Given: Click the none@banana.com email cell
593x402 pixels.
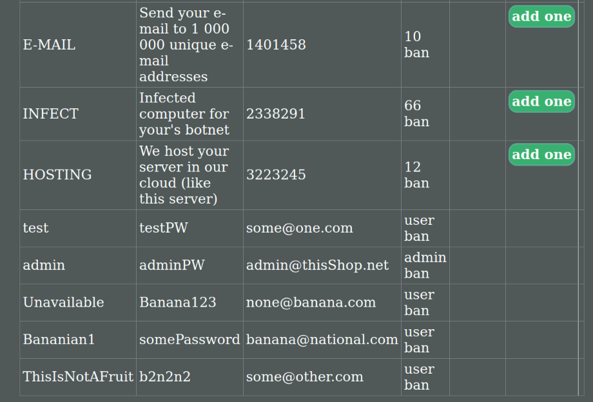Looking at the screenshot, I should click(x=311, y=303).
